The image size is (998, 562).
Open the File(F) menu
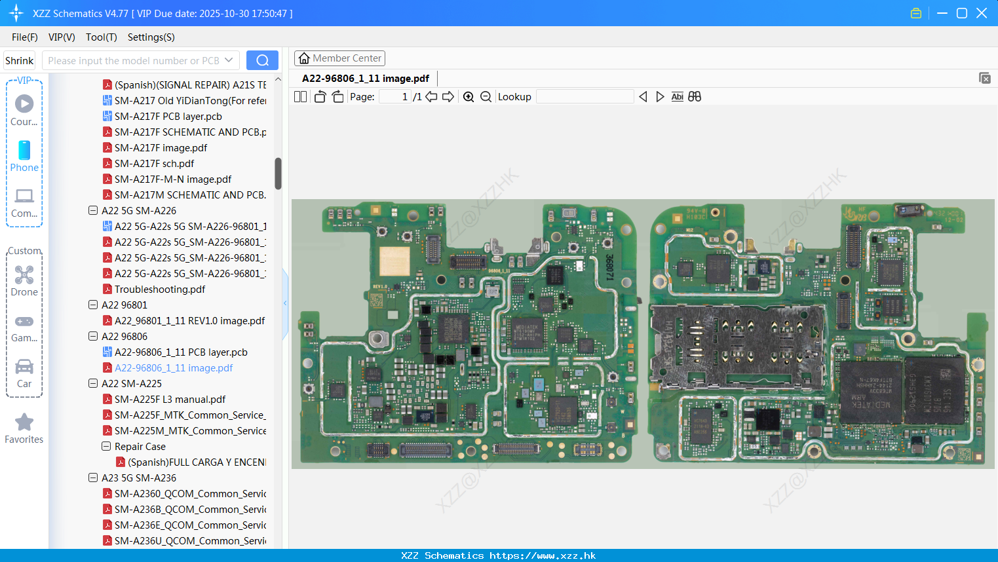25,37
